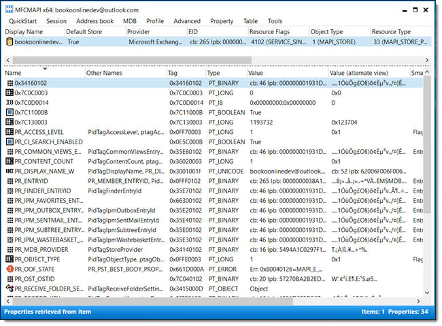Open the Tools menu
This screenshot has height=326, width=442.
pyautogui.click(x=275, y=21)
